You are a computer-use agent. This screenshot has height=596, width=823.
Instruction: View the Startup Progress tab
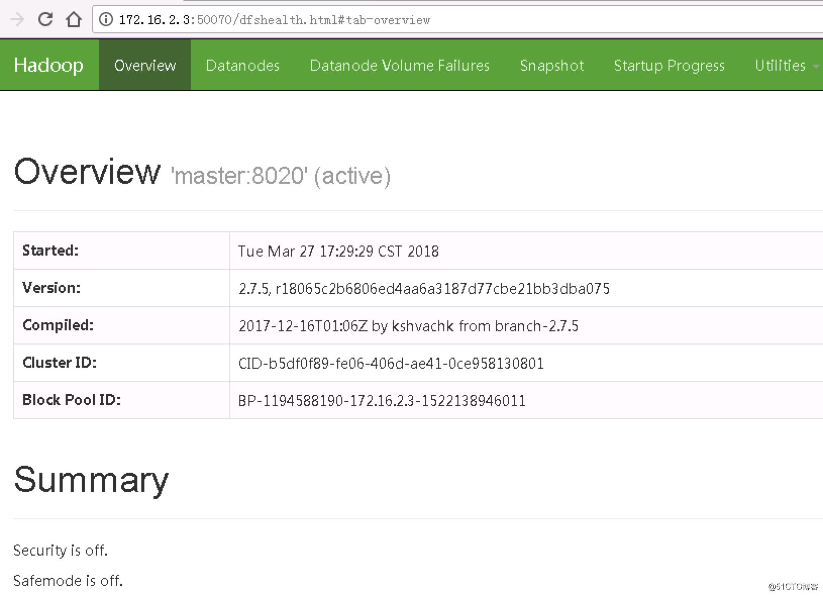pos(669,65)
